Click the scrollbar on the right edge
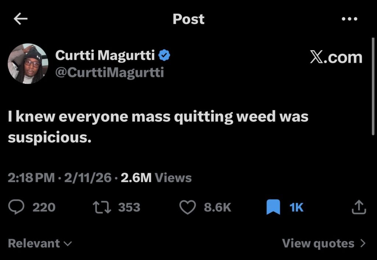This screenshot has height=260, width=377. [374, 86]
